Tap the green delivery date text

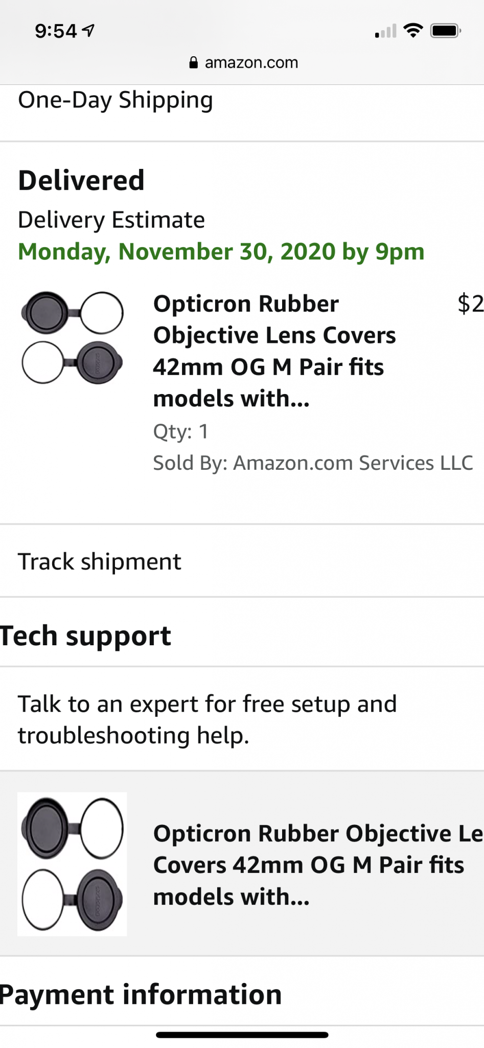(221, 252)
